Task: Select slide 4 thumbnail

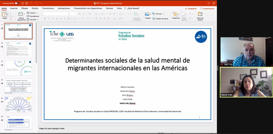Action: tap(18, 86)
